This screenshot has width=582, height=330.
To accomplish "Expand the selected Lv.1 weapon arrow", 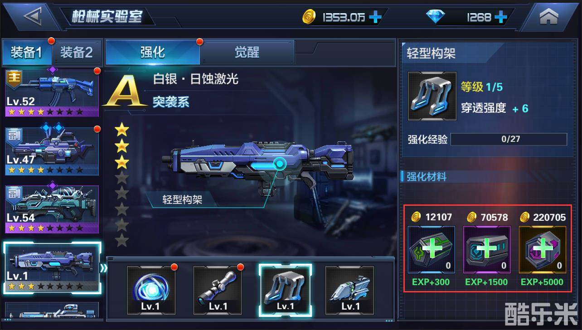I will tap(104, 268).
